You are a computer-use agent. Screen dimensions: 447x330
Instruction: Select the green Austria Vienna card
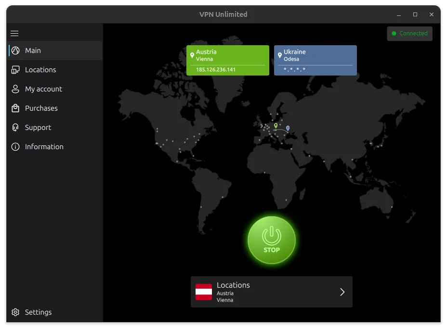click(x=227, y=60)
